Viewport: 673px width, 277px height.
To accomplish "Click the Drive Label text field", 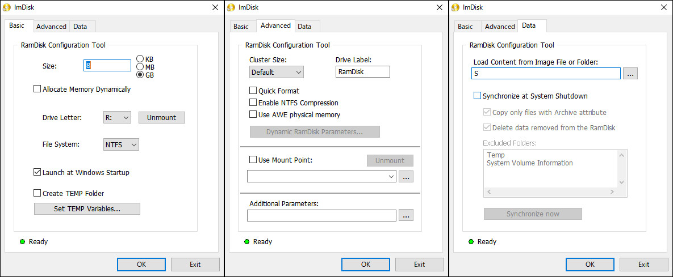I will point(363,72).
